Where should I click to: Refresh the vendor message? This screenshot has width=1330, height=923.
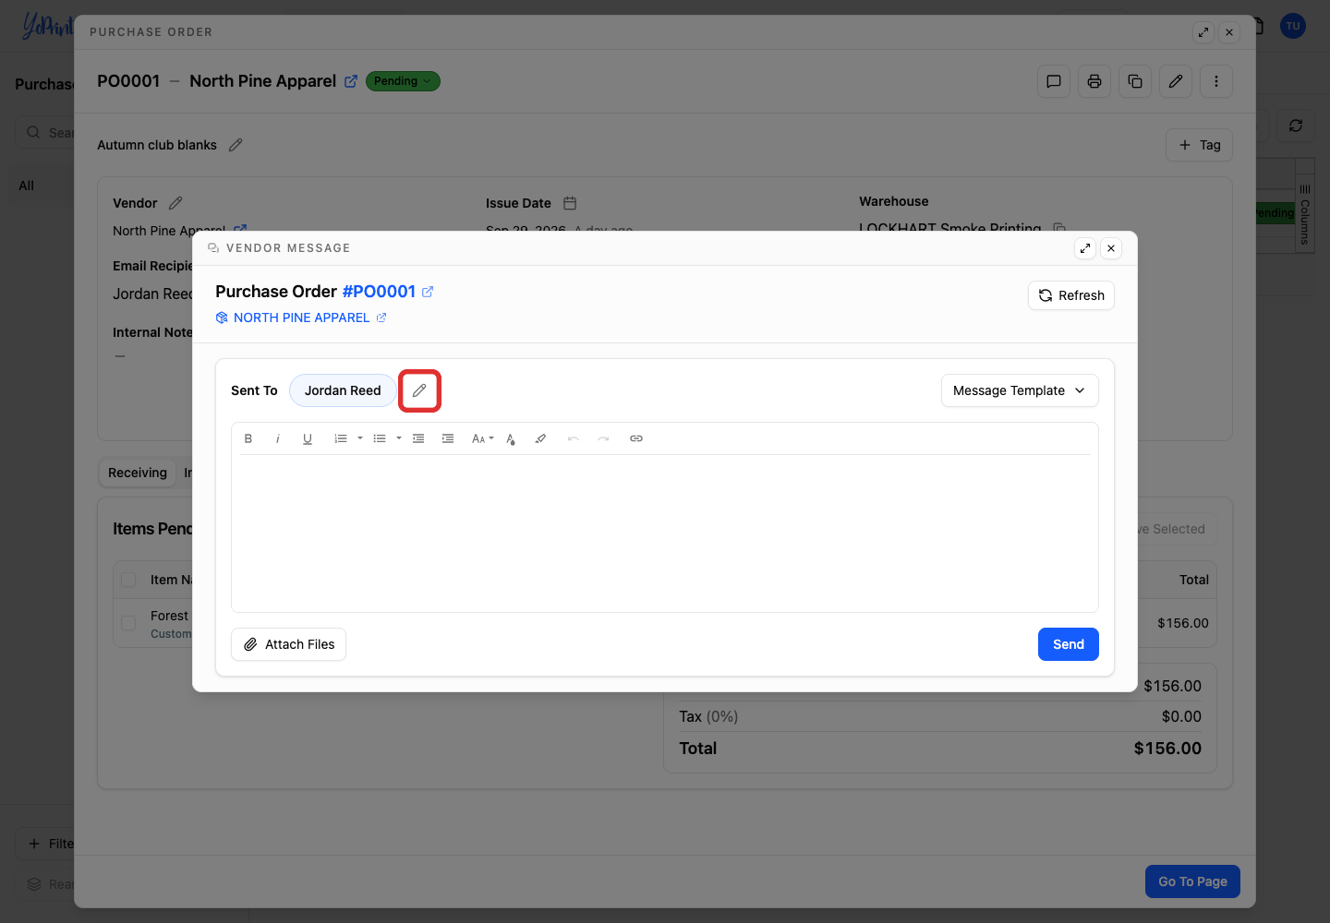pyautogui.click(x=1071, y=295)
